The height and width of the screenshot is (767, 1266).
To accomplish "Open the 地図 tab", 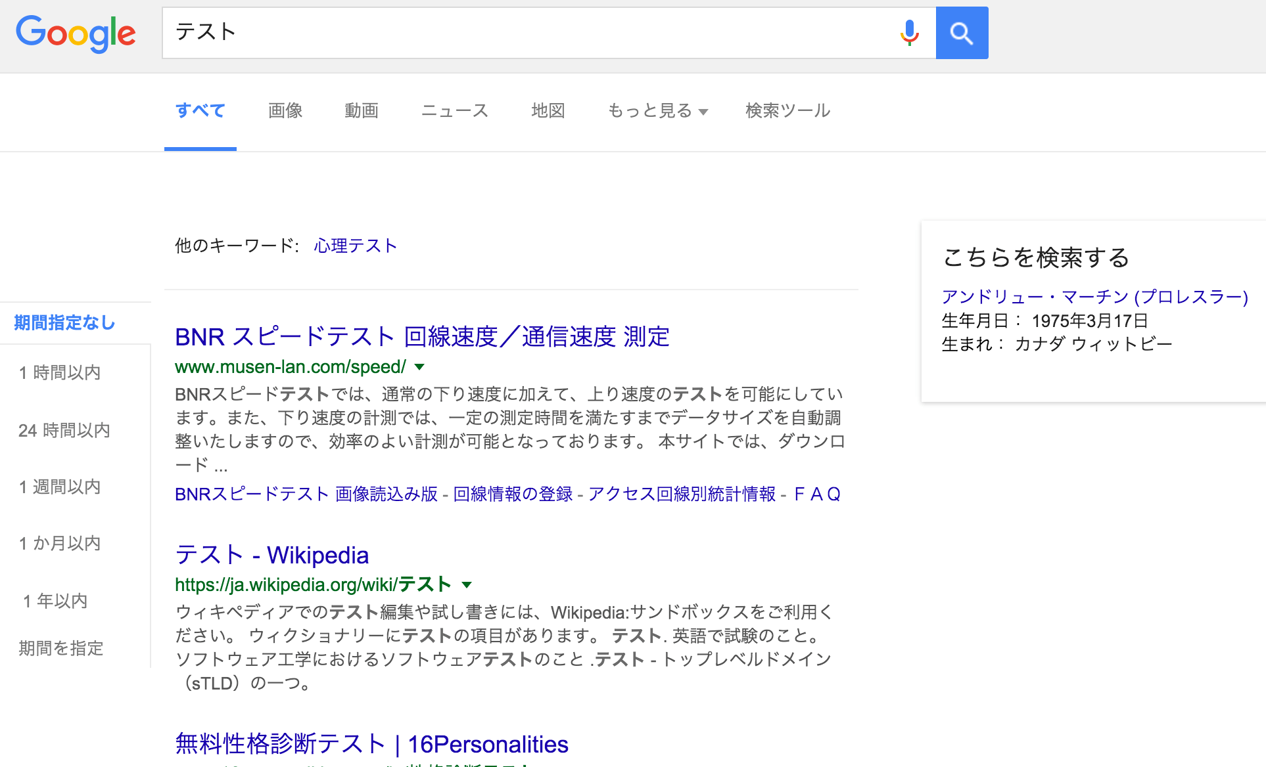I will (548, 110).
